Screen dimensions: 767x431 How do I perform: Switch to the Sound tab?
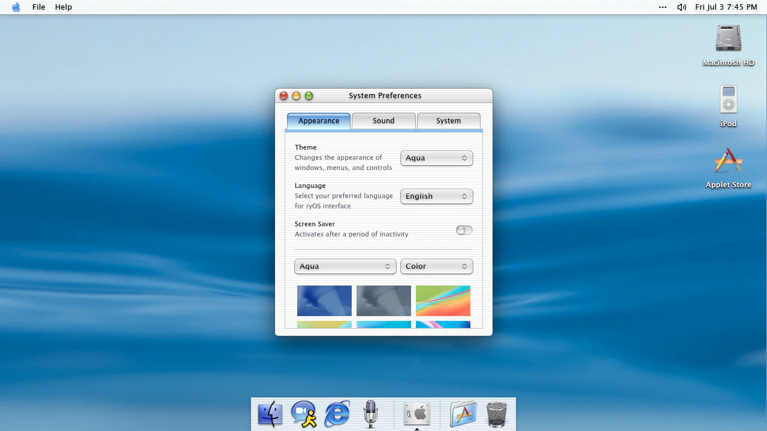click(383, 120)
